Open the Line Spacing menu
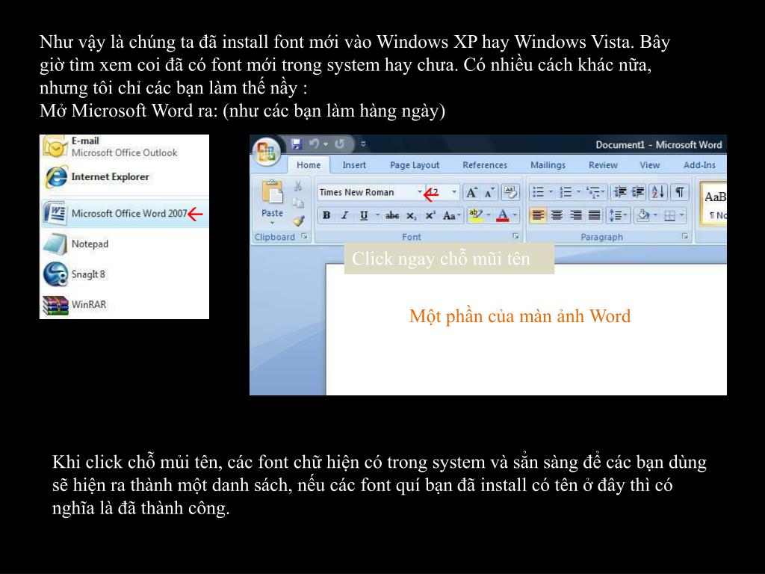Screen dimensions: 765x574 (x=618, y=215)
